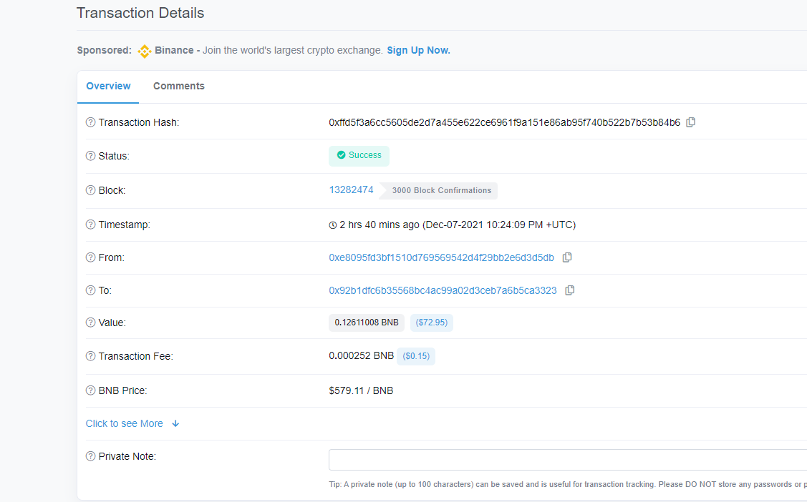Copy the To address icon

coord(569,290)
